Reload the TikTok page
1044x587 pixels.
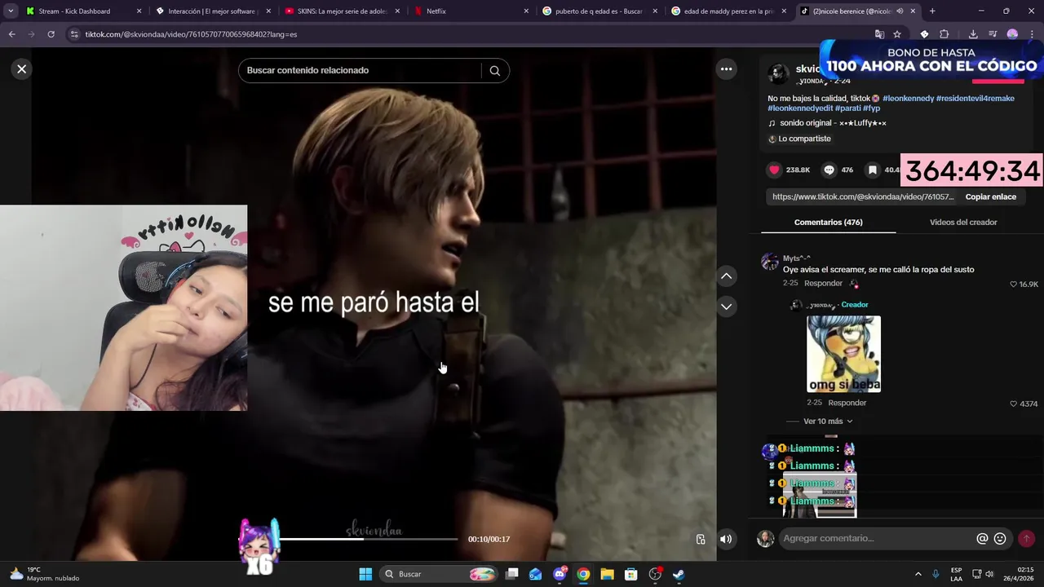(x=51, y=34)
